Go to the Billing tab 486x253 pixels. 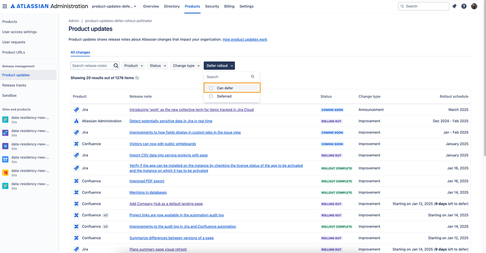(229, 6)
